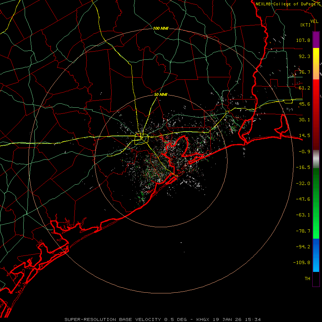Select the -16.5 velocity scale value
This screenshot has height=322, width=322.
click(303, 167)
